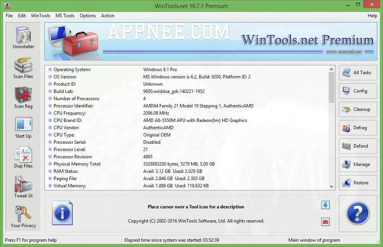Screen dimensions: 383x247
Task: Open the Options menu
Action: click(x=88, y=16)
